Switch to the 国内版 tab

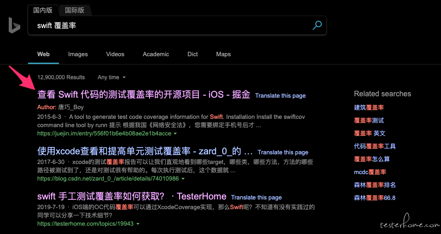click(43, 10)
